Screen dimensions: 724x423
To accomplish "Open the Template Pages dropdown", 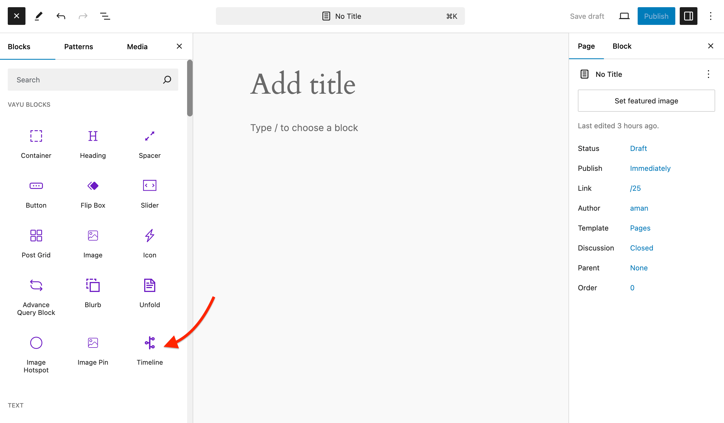I will pyautogui.click(x=640, y=228).
